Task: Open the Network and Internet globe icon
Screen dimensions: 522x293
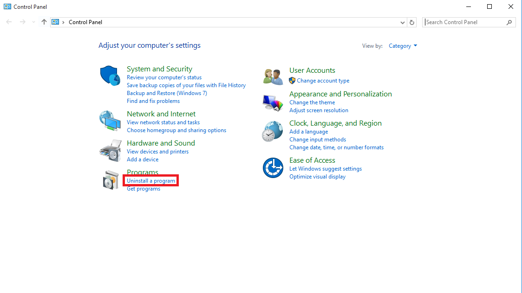Action: click(110, 121)
